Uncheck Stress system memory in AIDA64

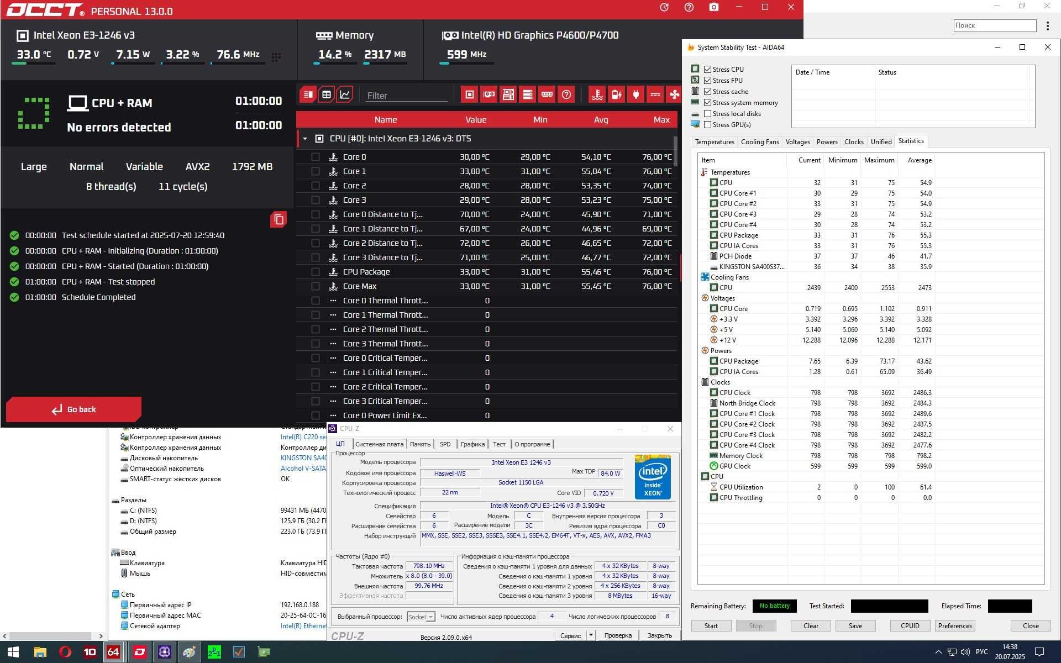click(707, 102)
